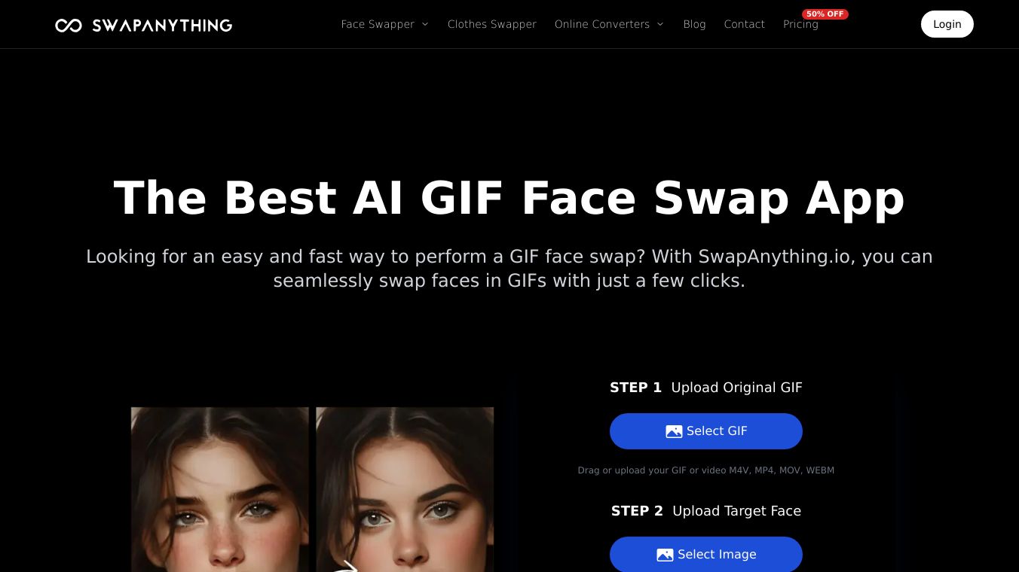Click the Select GIF button
Viewport: 1019px width, 572px height.
[706, 431]
